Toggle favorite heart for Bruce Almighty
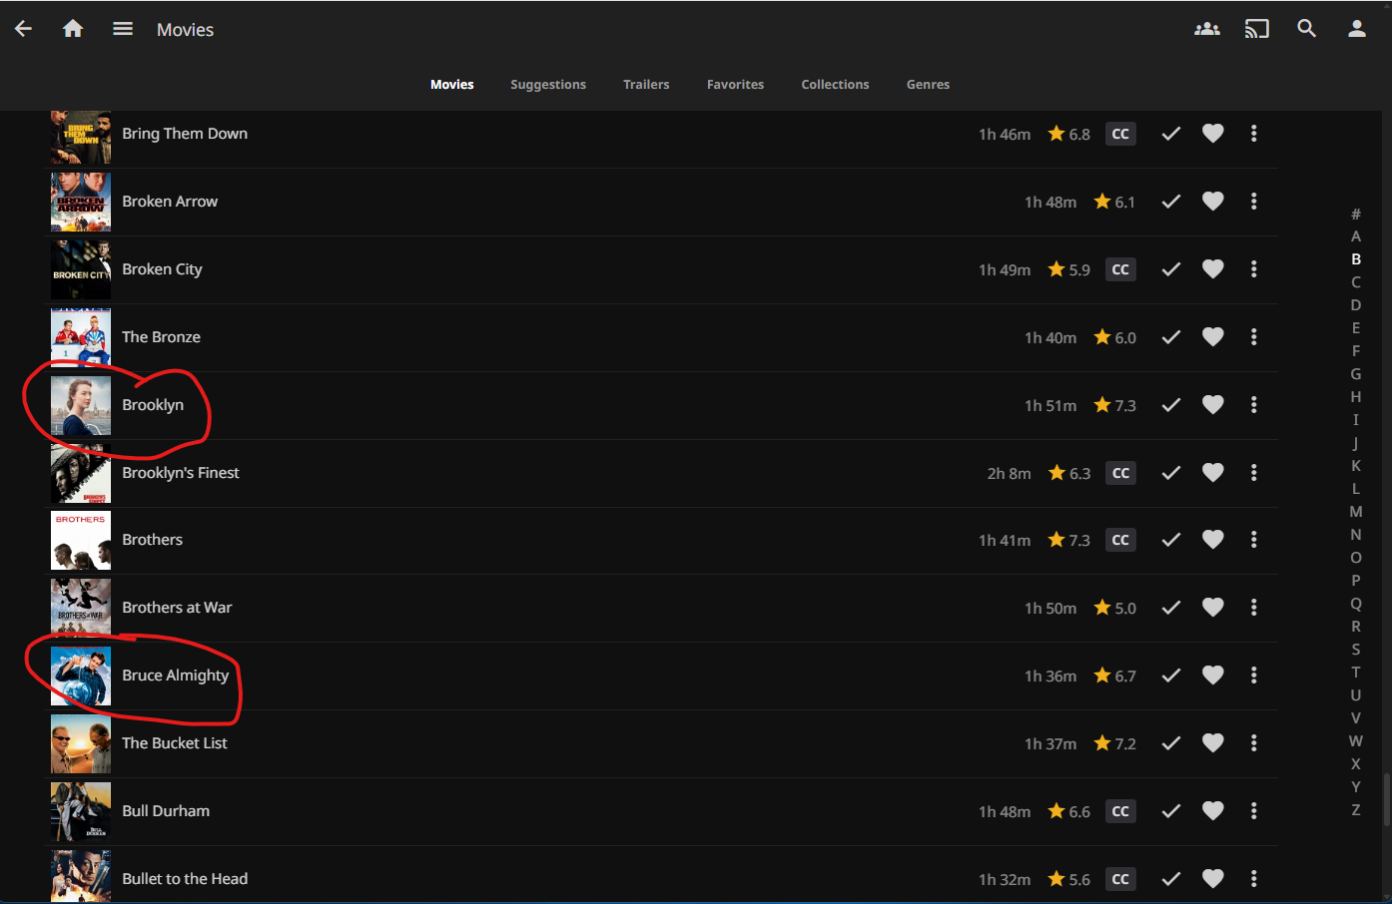Image resolution: width=1392 pixels, height=904 pixels. pos(1212,676)
